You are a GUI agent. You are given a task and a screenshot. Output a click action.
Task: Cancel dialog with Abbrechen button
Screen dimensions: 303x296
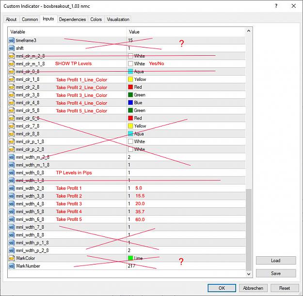[x=253, y=288]
